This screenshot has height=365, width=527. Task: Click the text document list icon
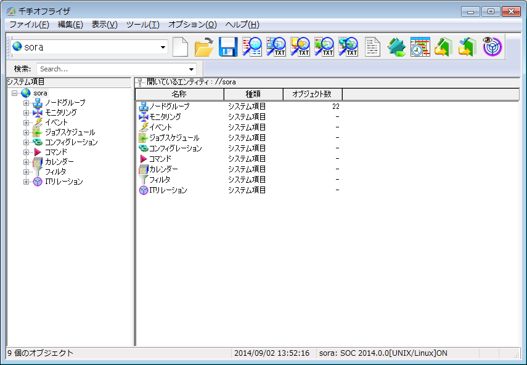pos(372,47)
